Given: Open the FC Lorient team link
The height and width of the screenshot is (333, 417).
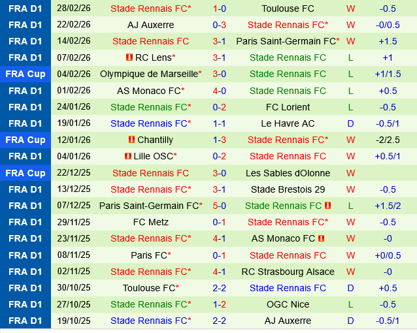Looking at the screenshot, I should point(288,107).
